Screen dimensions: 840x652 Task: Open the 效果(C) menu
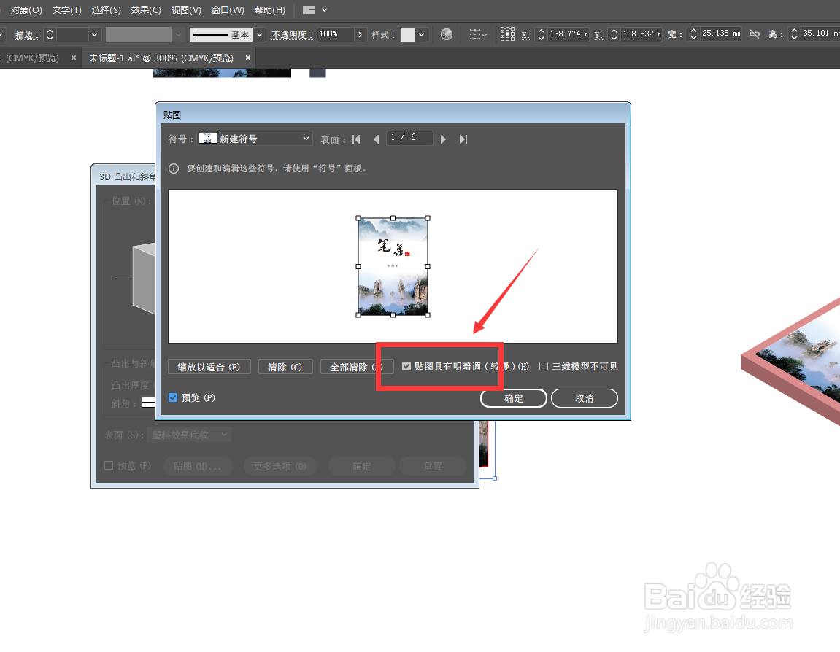(x=146, y=10)
